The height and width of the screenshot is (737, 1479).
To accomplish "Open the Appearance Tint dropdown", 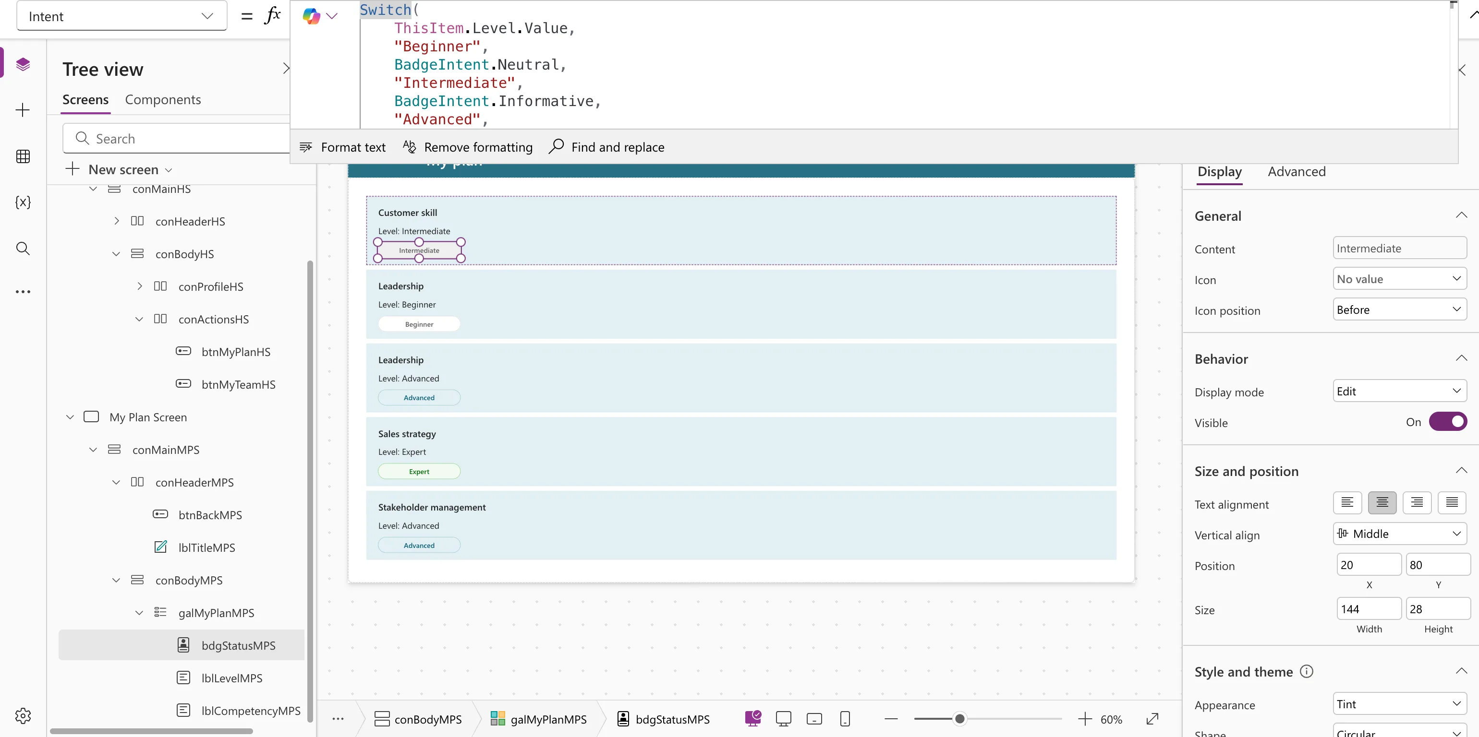I will [x=1399, y=704].
